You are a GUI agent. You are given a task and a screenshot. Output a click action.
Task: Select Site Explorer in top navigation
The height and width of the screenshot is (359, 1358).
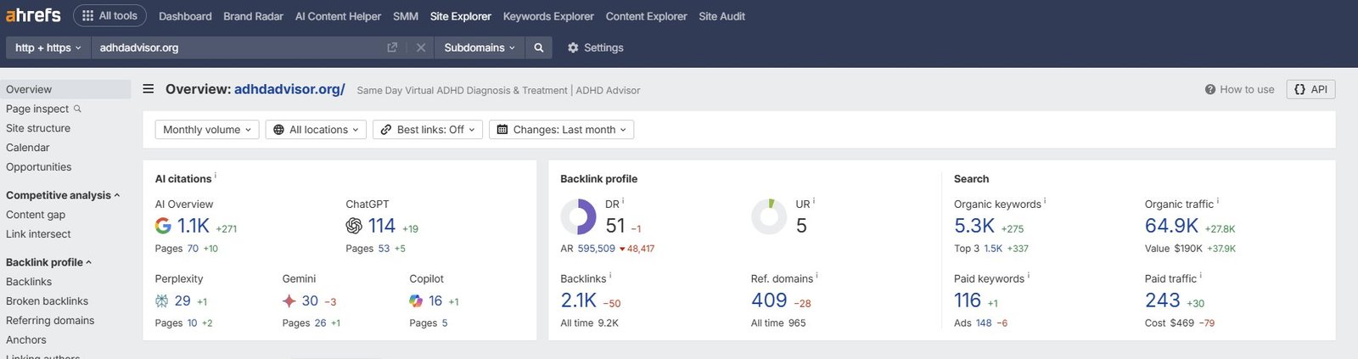460,16
